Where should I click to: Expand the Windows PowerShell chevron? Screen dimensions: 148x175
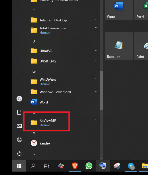96,92
